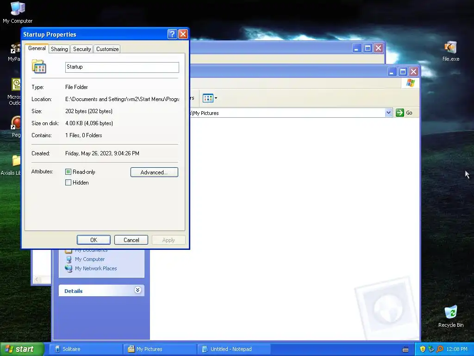Open the Security tab
Viewport: 474px width, 356px height.
tap(82, 49)
